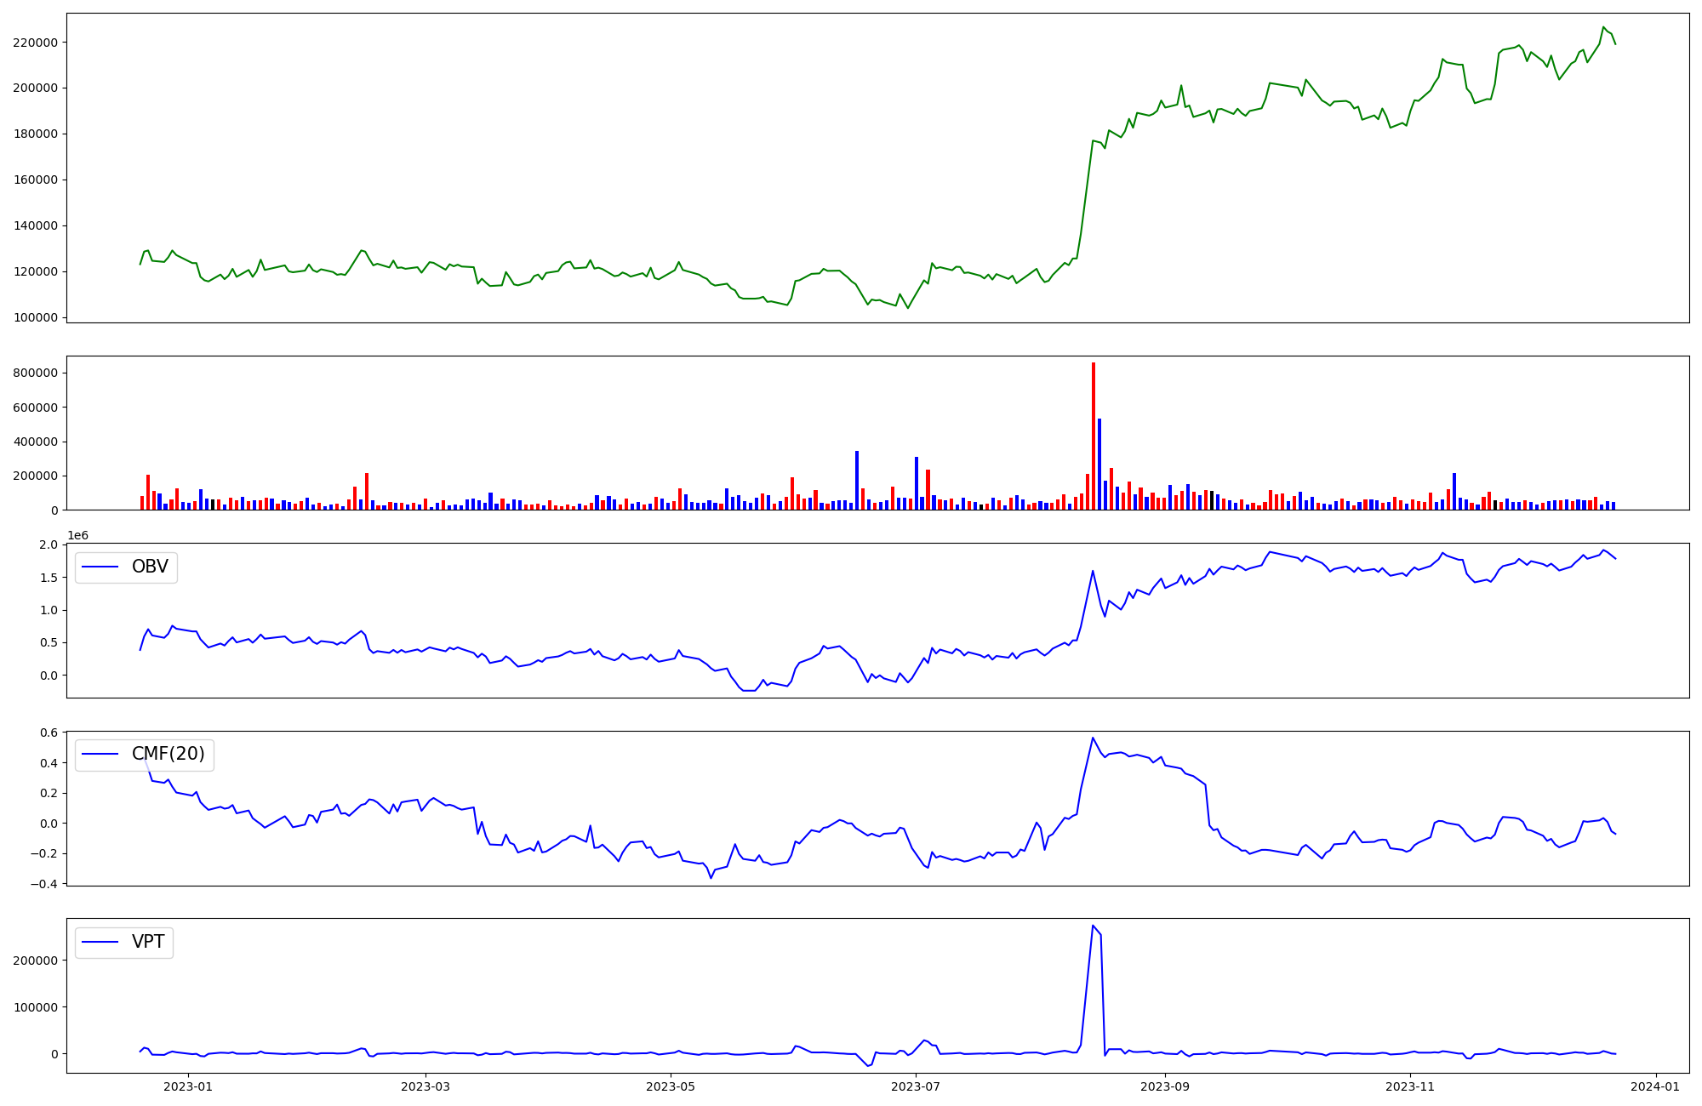Click the 2023-03 date tick label
This screenshot has width=1702, height=1106.
tap(425, 1086)
